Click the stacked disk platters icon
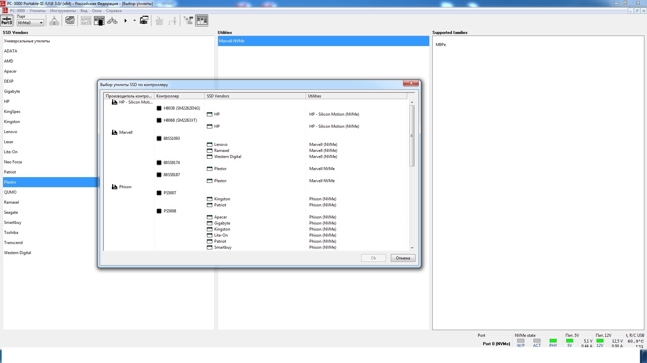 (x=70, y=21)
